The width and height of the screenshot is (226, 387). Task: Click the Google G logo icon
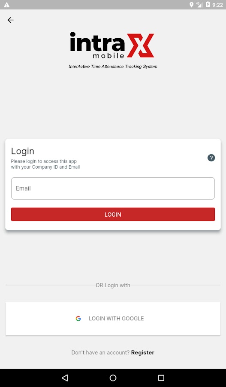78,319
